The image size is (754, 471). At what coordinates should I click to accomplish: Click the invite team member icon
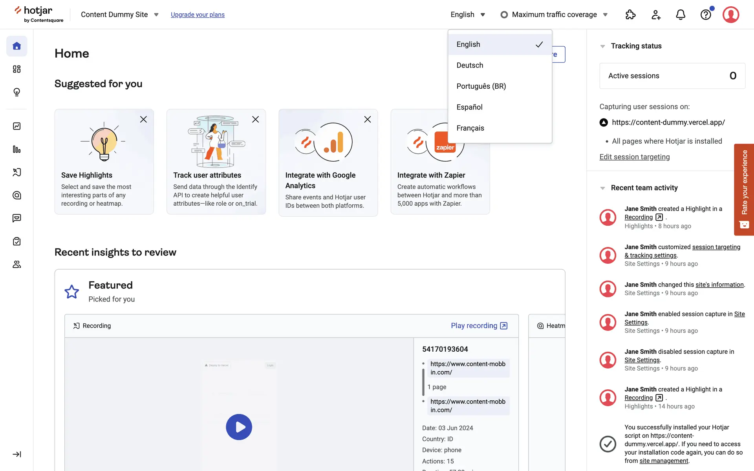pyautogui.click(x=655, y=15)
